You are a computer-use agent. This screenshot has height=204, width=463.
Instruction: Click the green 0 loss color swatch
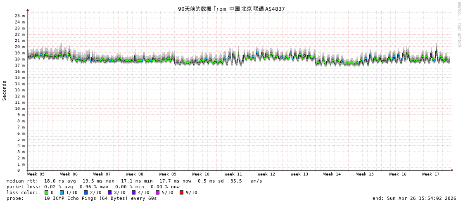tap(47, 192)
